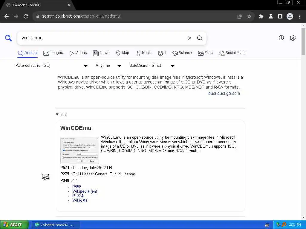Open the Anytime time range dropdown
Image resolution: width=306 pixels, height=229 pixels.
click(x=108, y=66)
